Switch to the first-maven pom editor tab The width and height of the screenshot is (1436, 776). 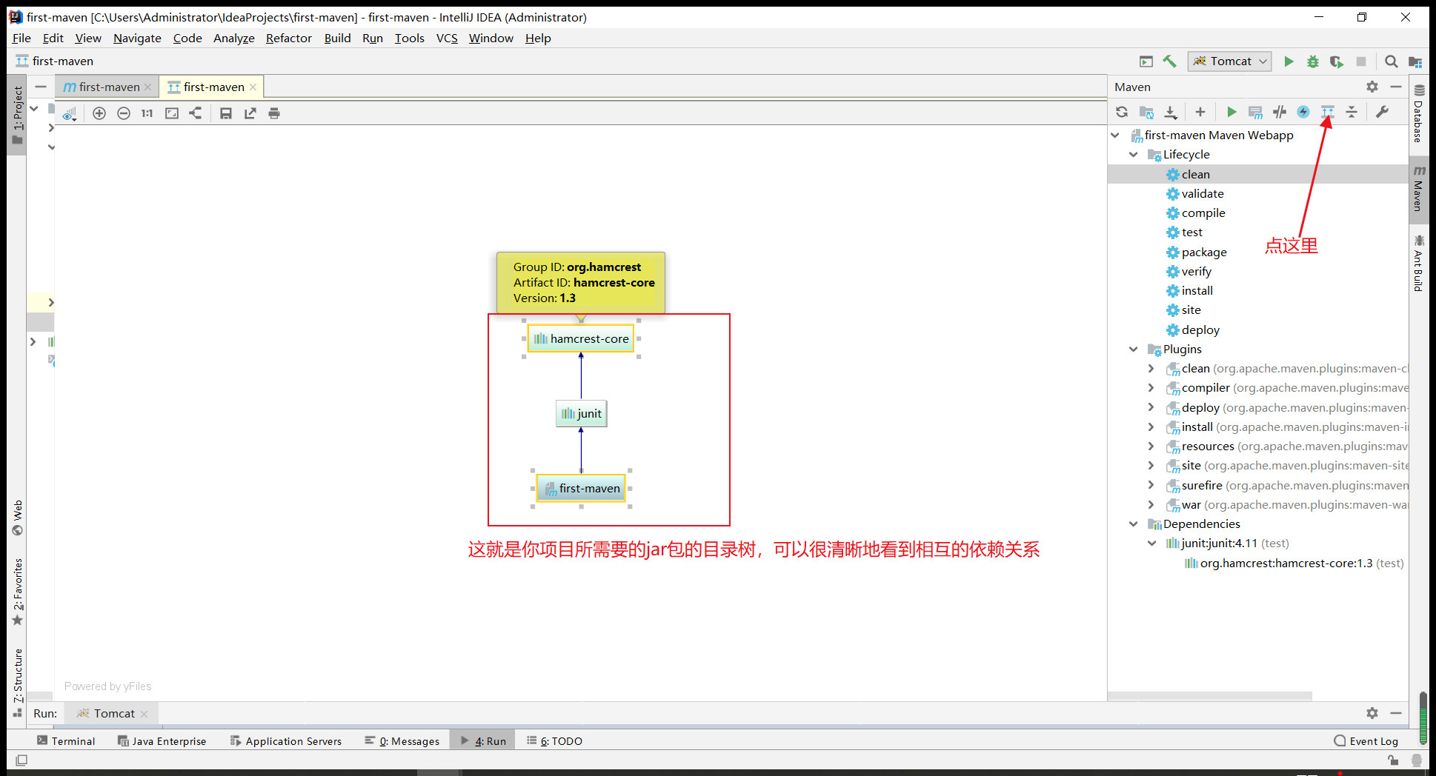[107, 87]
